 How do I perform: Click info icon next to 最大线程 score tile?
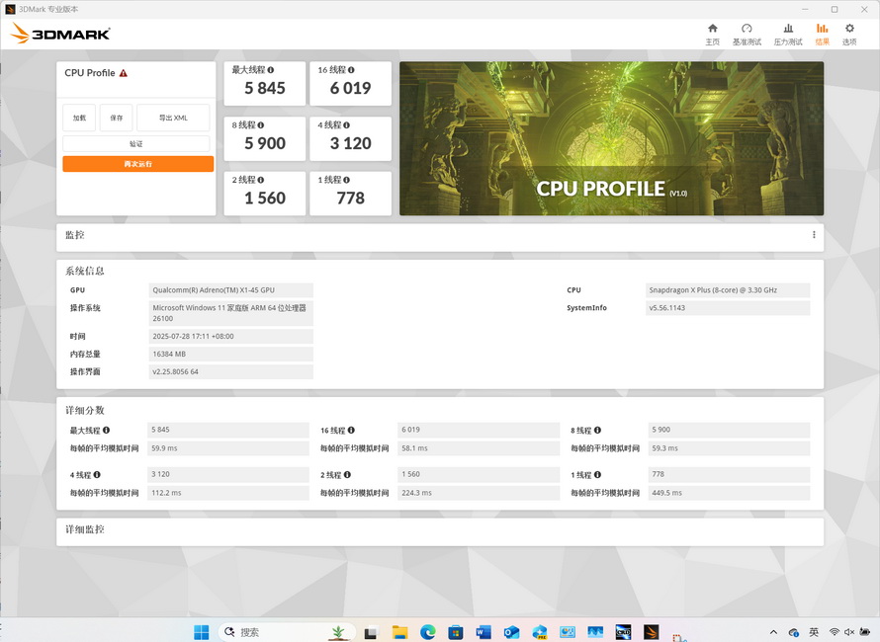coord(271,70)
